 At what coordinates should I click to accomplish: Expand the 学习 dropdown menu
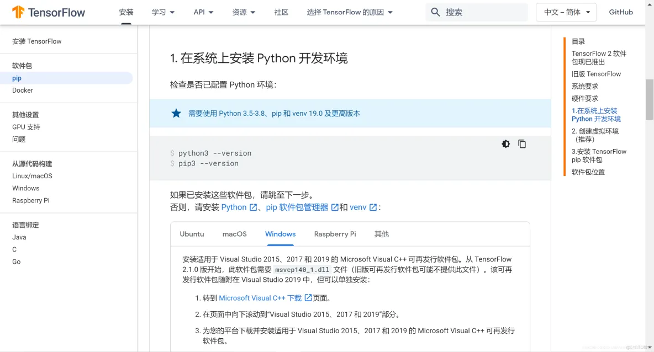(x=162, y=12)
